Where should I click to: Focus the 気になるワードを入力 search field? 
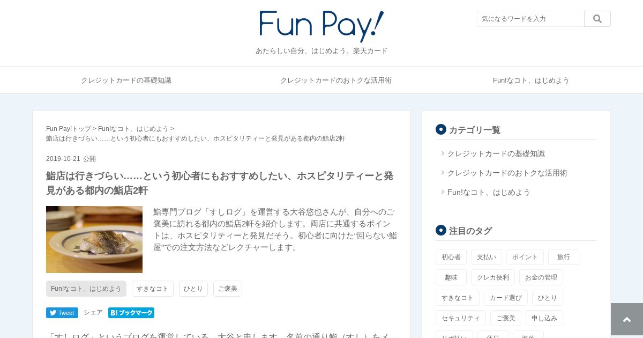(530, 19)
